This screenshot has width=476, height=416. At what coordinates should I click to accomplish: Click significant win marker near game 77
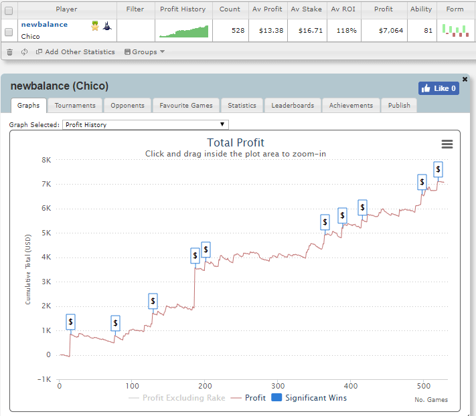pos(115,323)
